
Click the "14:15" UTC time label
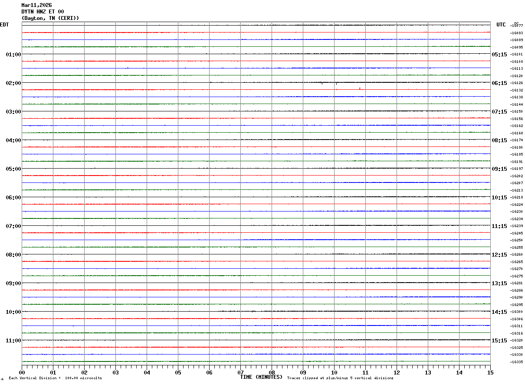click(499, 312)
